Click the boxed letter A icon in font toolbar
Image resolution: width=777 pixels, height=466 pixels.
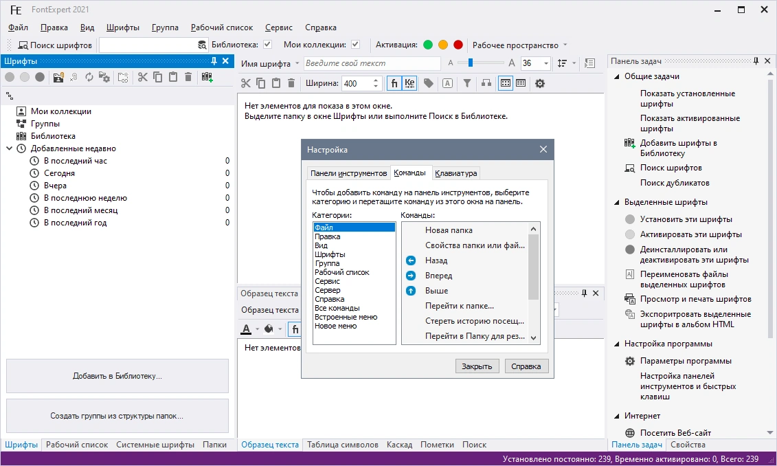[x=447, y=83]
